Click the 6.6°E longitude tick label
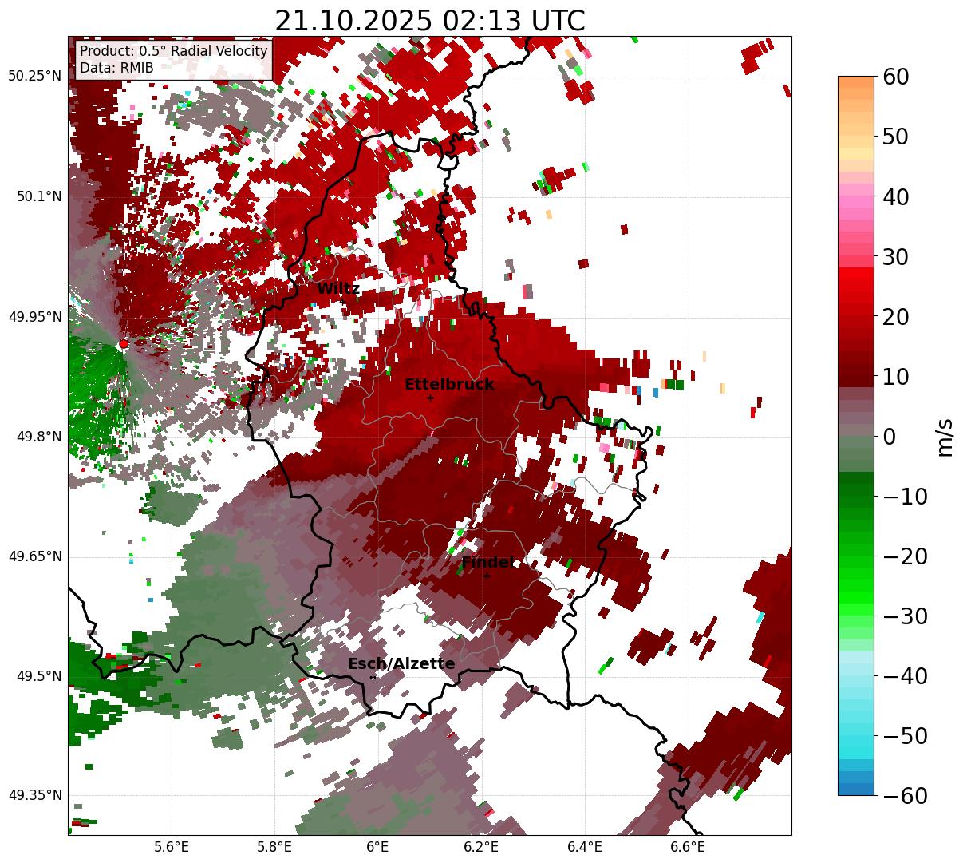 (x=688, y=847)
